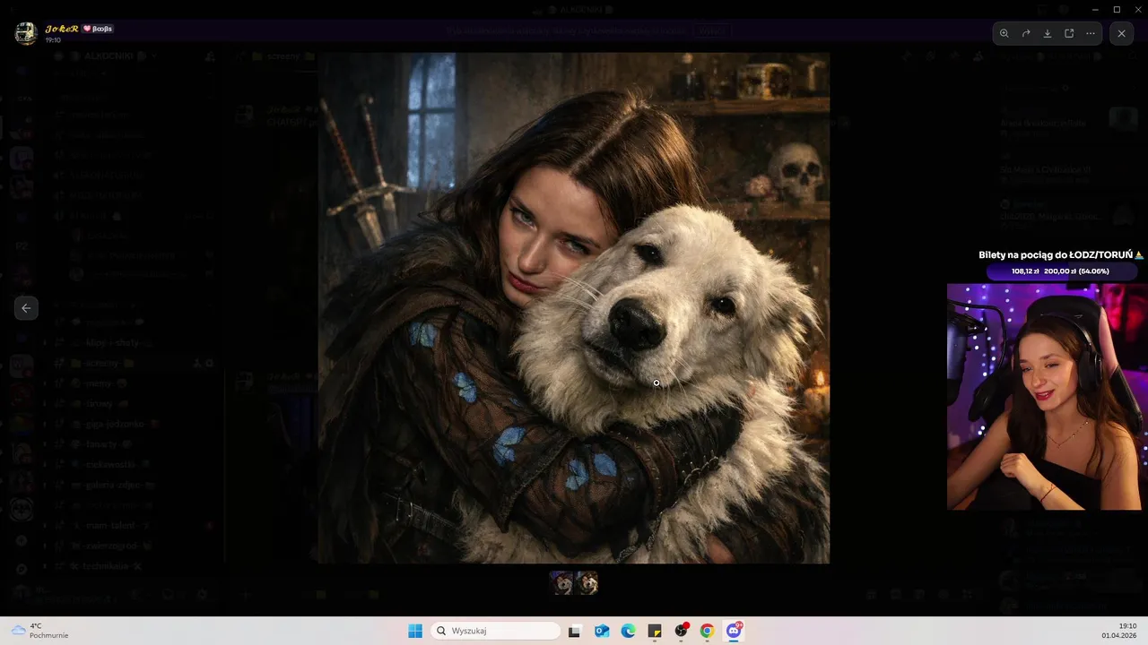This screenshot has width=1148, height=645.
Task: Click the Wyszukaj search box in taskbar
Action: point(495,631)
